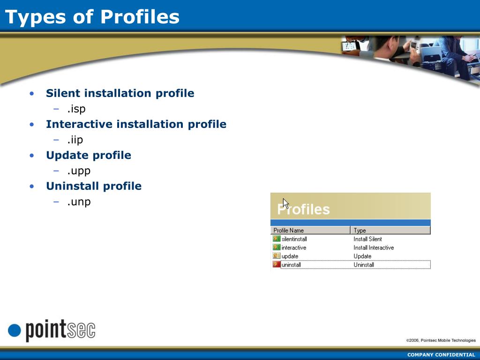Viewport: 480px width, 360px height.
Task: Click the interactive profile icon
Action: click(277, 247)
